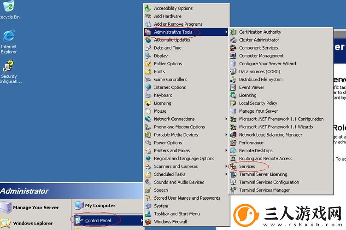Expand Network Connections submenu arrow

coord(226,119)
